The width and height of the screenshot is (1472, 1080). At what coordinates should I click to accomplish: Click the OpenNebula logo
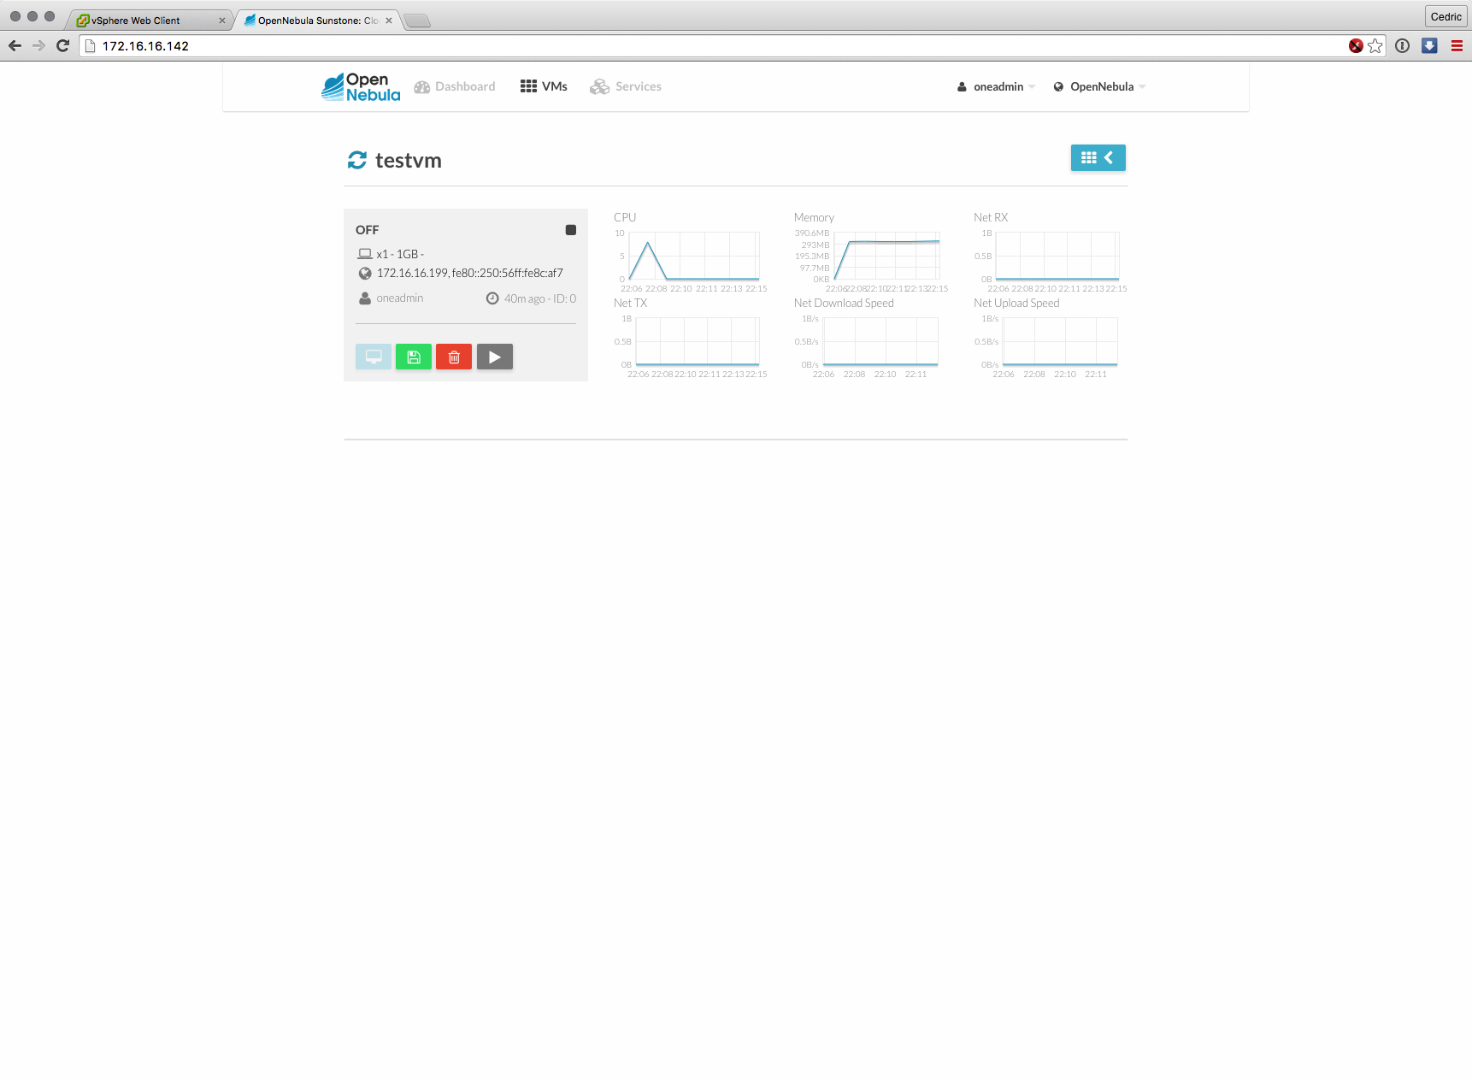point(361,87)
